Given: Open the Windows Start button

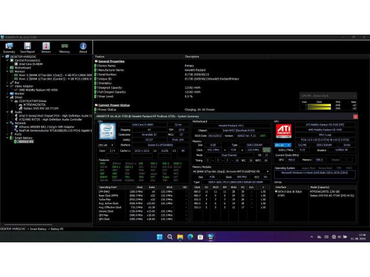Looking at the screenshot, I should (x=160, y=237).
